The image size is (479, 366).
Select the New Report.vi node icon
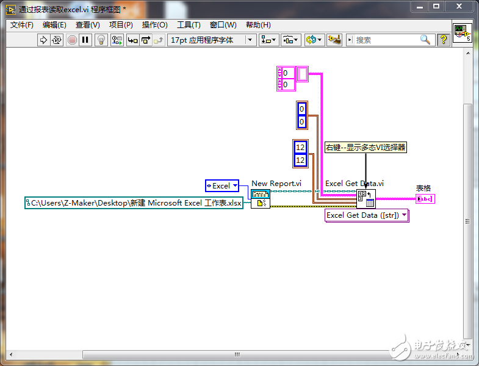[261, 199]
